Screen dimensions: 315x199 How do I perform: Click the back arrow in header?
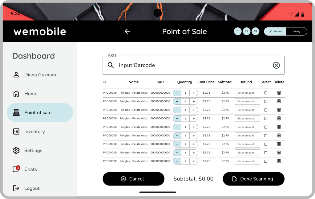click(x=127, y=31)
